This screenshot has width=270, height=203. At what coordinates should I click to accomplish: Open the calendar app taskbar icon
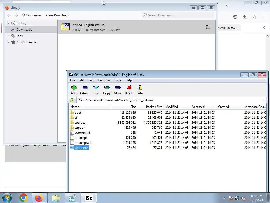tap(72, 198)
